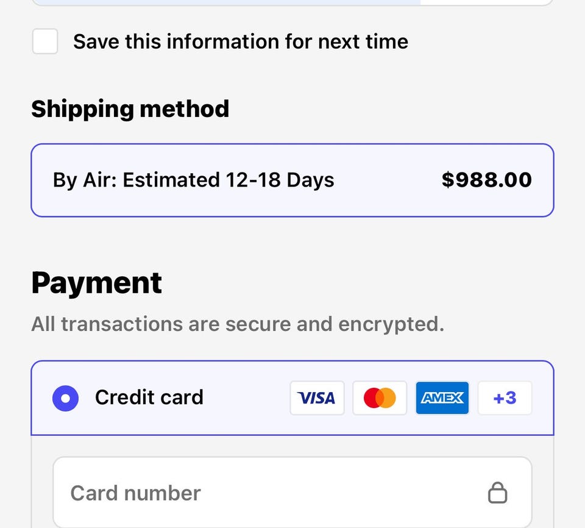585x528 pixels.
Task: Click the Credit card label text
Action: pyautogui.click(x=149, y=398)
